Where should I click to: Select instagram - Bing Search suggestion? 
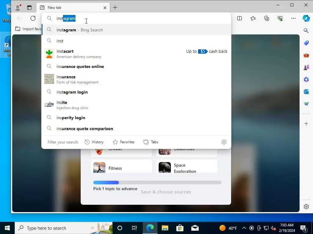(136, 30)
